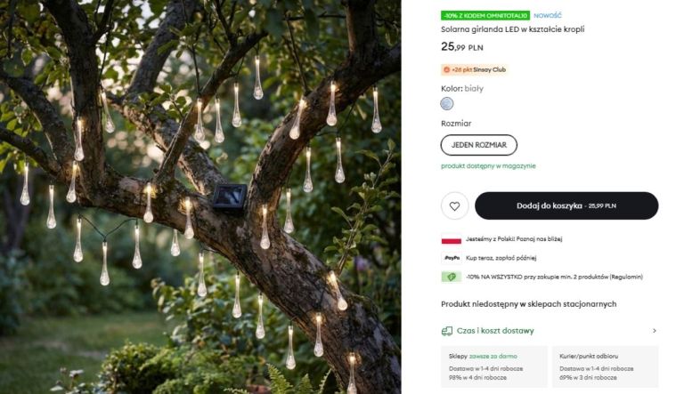Select the Kurier/punkt odbioru delivery card

pos(605,366)
